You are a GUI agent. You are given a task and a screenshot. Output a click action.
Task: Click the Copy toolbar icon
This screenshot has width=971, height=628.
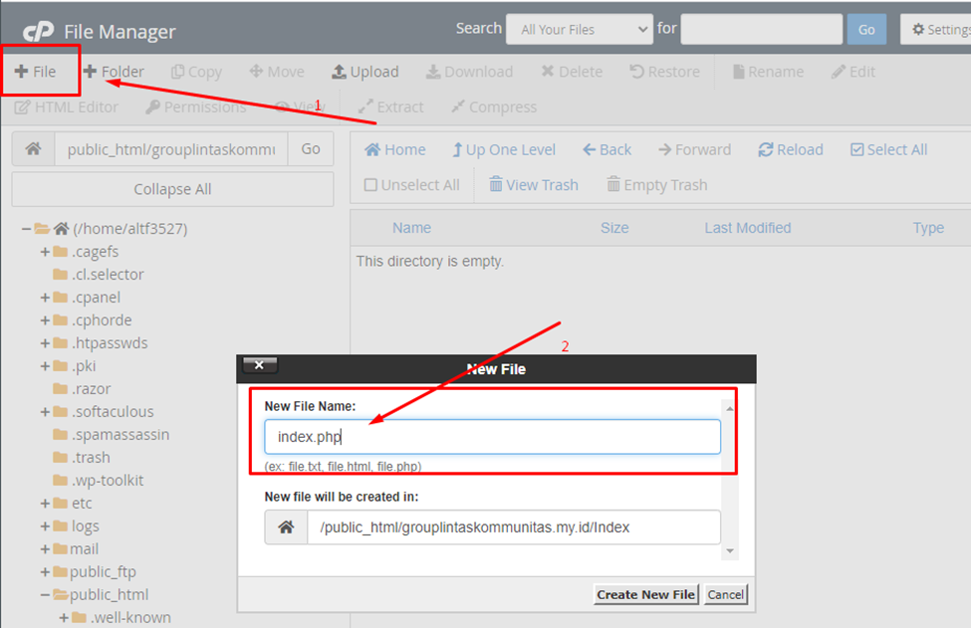tap(177, 72)
